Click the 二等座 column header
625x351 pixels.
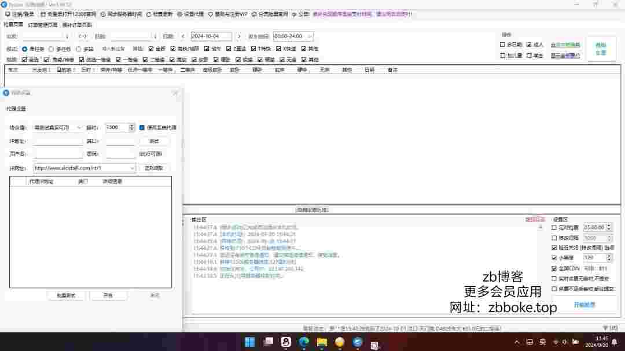pos(187,70)
